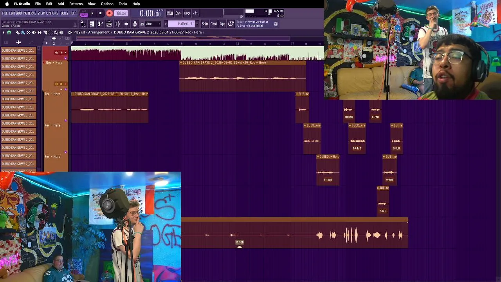The width and height of the screenshot is (501, 282).
Task: Open the menu of the 20-47-29 audio clip
Action: [x=181, y=63]
